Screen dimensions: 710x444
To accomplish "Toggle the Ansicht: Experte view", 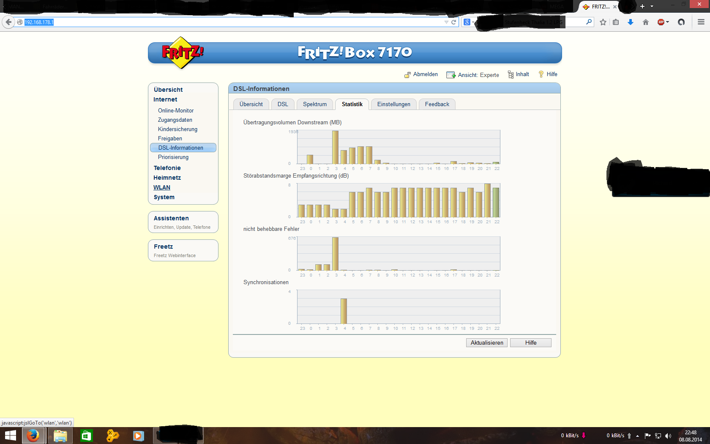I will click(x=478, y=75).
